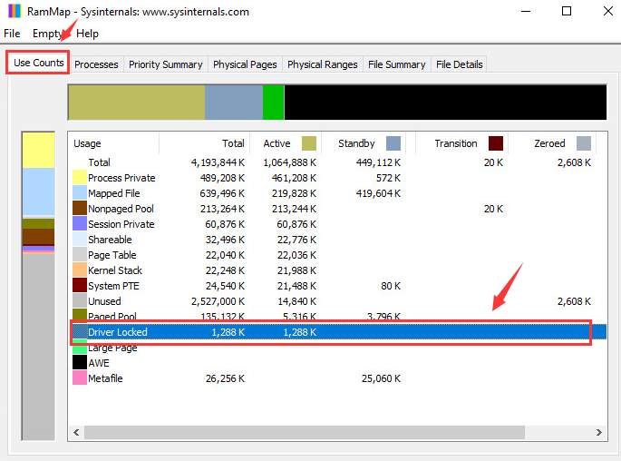
Task: Click the horizontal scrollbar right arrow
Action: click(599, 433)
